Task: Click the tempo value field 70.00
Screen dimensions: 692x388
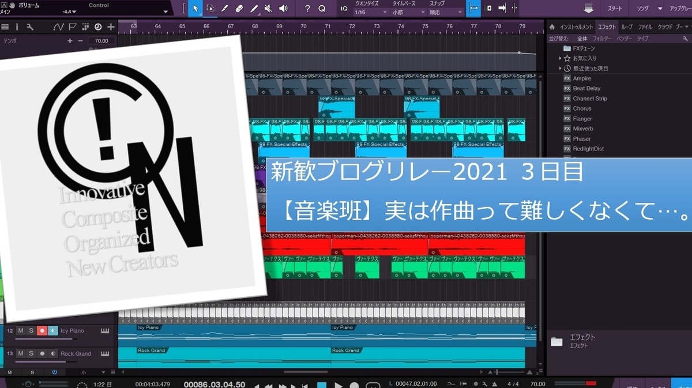Action: pos(101,41)
